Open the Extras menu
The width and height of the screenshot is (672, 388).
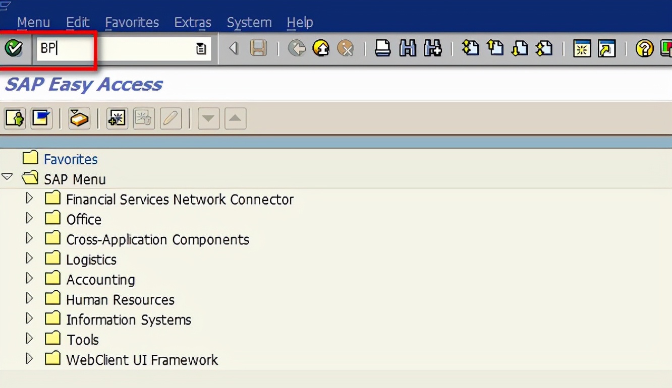[x=193, y=23]
